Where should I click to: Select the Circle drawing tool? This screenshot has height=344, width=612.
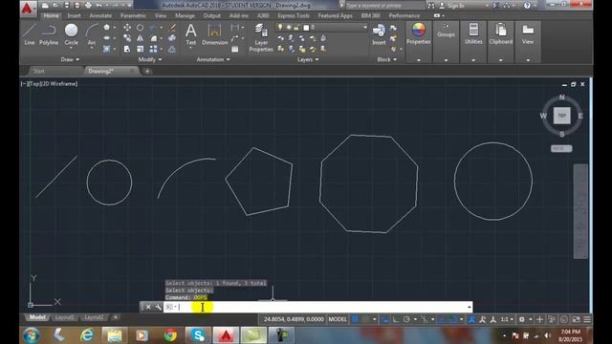pos(71,34)
